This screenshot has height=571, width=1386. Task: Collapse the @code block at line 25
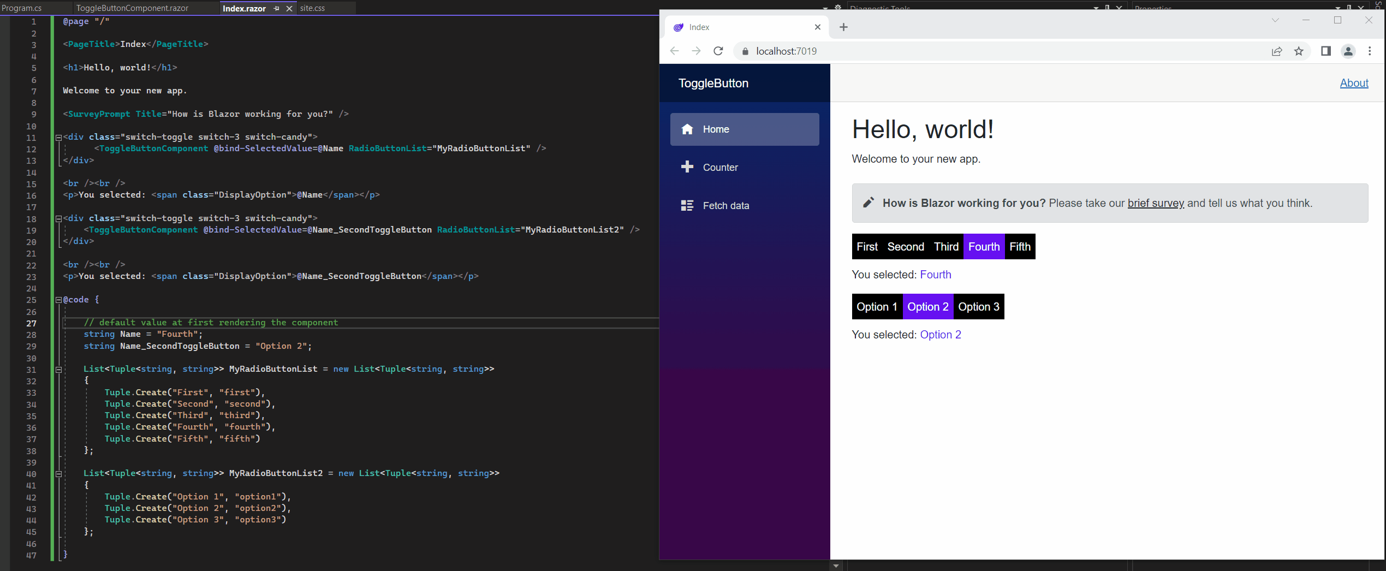(x=58, y=299)
